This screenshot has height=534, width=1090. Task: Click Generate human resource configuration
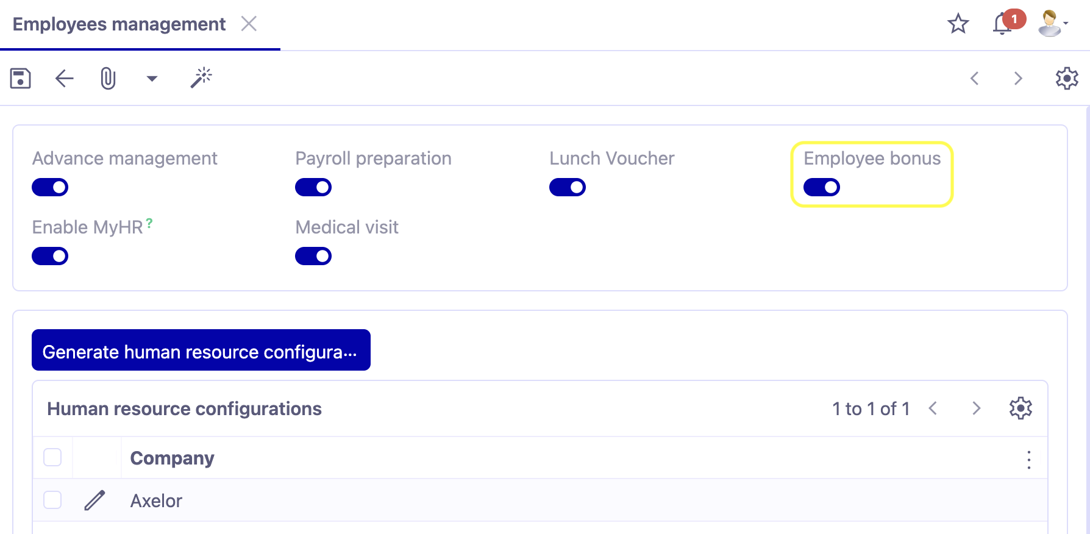[x=201, y=351]
